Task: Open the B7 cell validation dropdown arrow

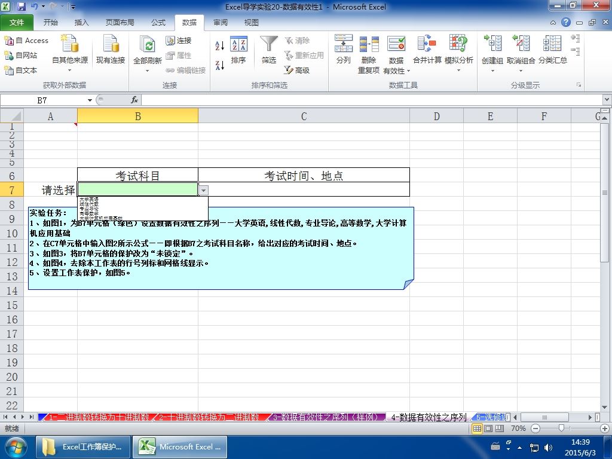Action: 203,190
